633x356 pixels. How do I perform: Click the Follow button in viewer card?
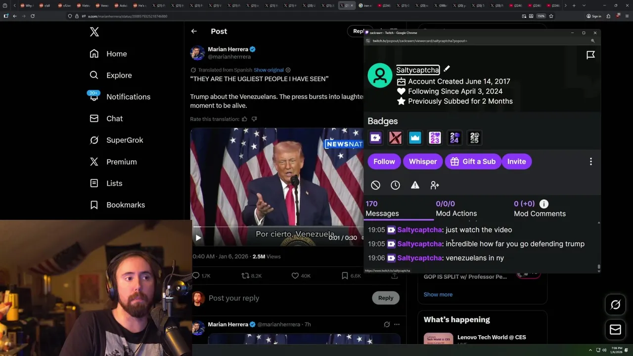point(384,162)
